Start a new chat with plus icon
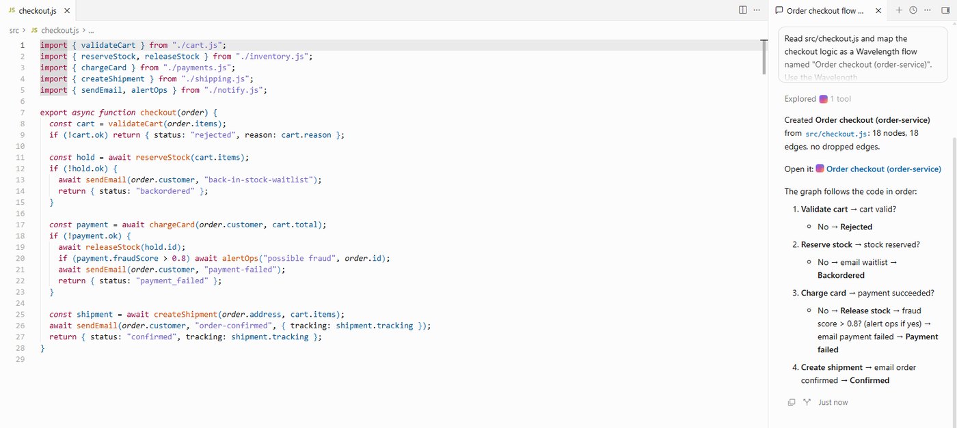The image size is (957, 428). (899, 10)
